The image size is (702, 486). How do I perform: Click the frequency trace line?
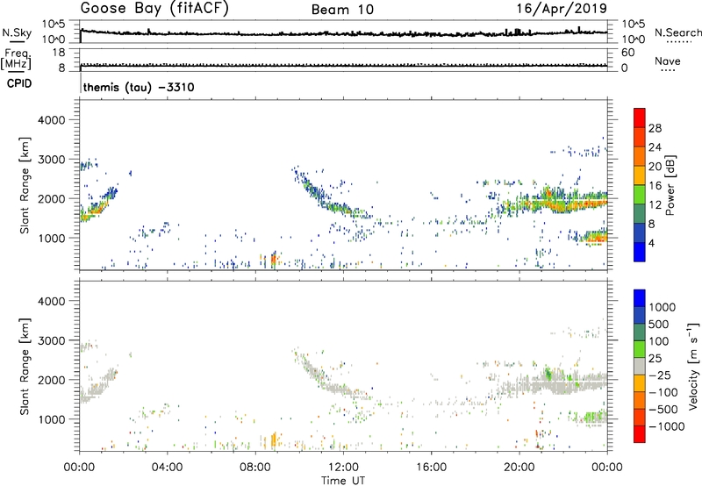343,66
